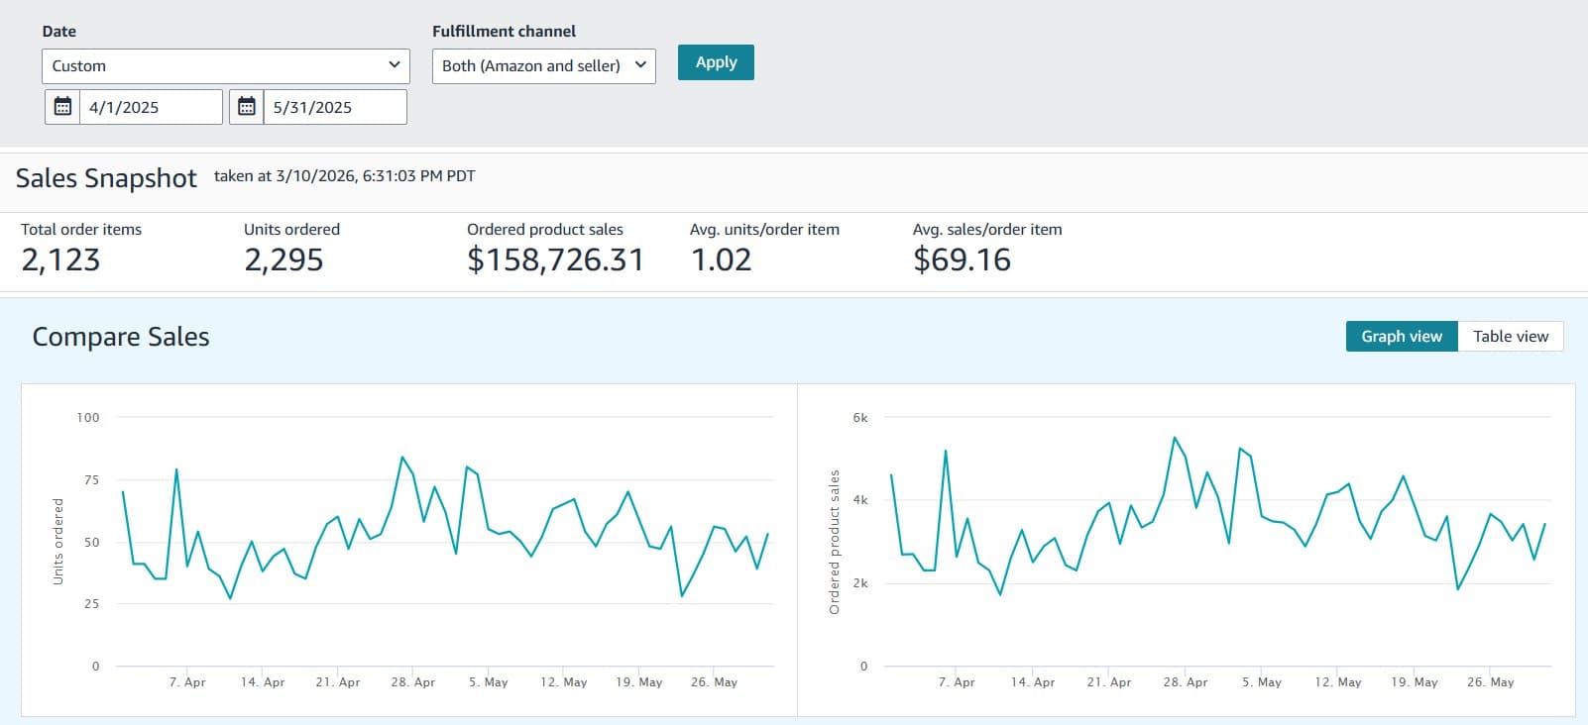Select the Total order items value 2,123

pos(60,259)
